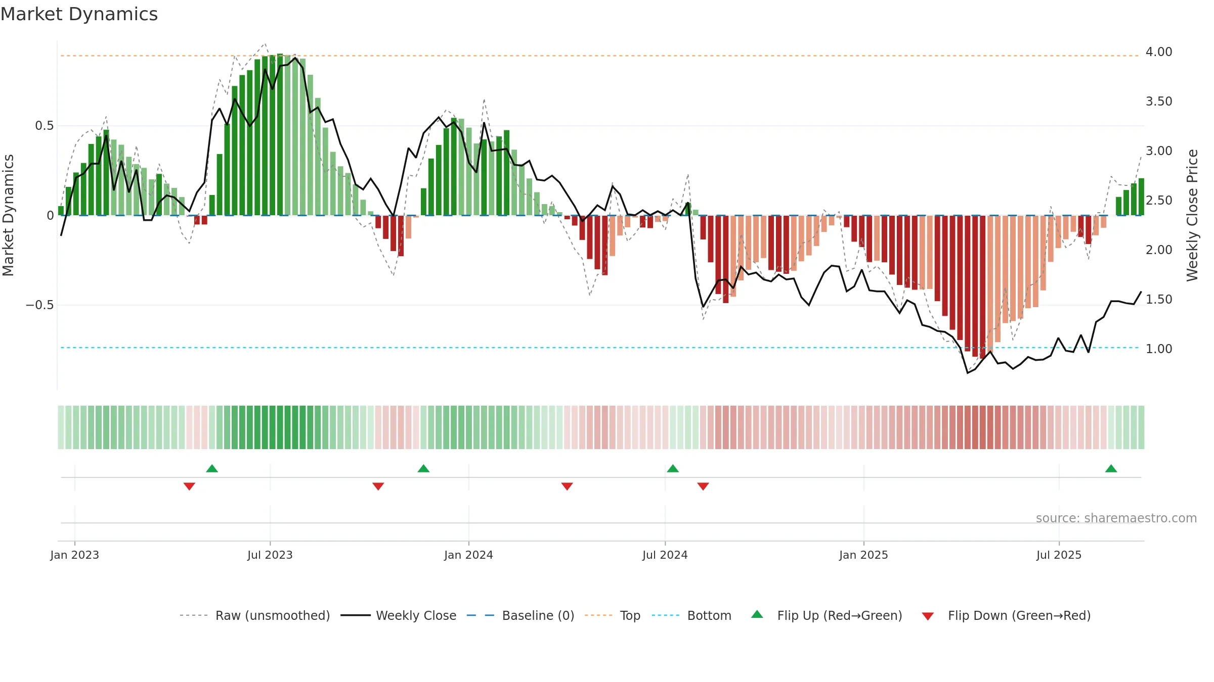Click the Jan 2023 x-axis label
1214x682 pixels.
coord(75,555)
